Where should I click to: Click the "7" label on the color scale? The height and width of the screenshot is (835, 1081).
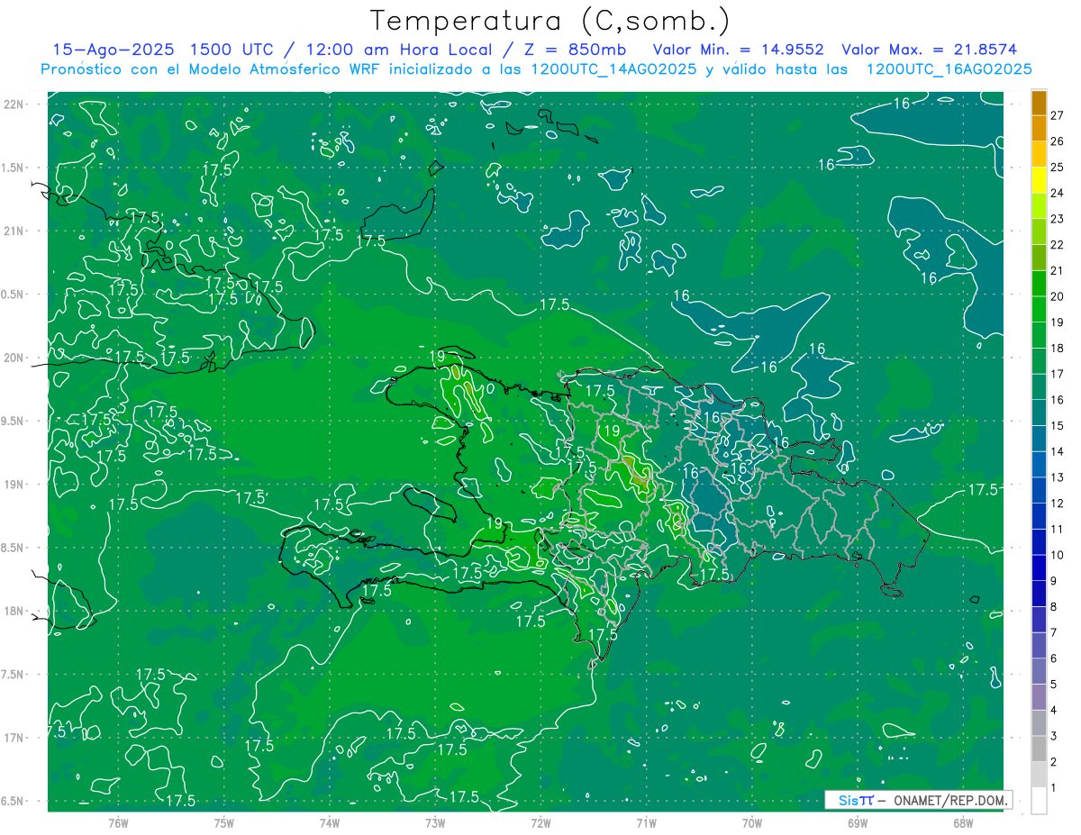[x=1053, y=632]
